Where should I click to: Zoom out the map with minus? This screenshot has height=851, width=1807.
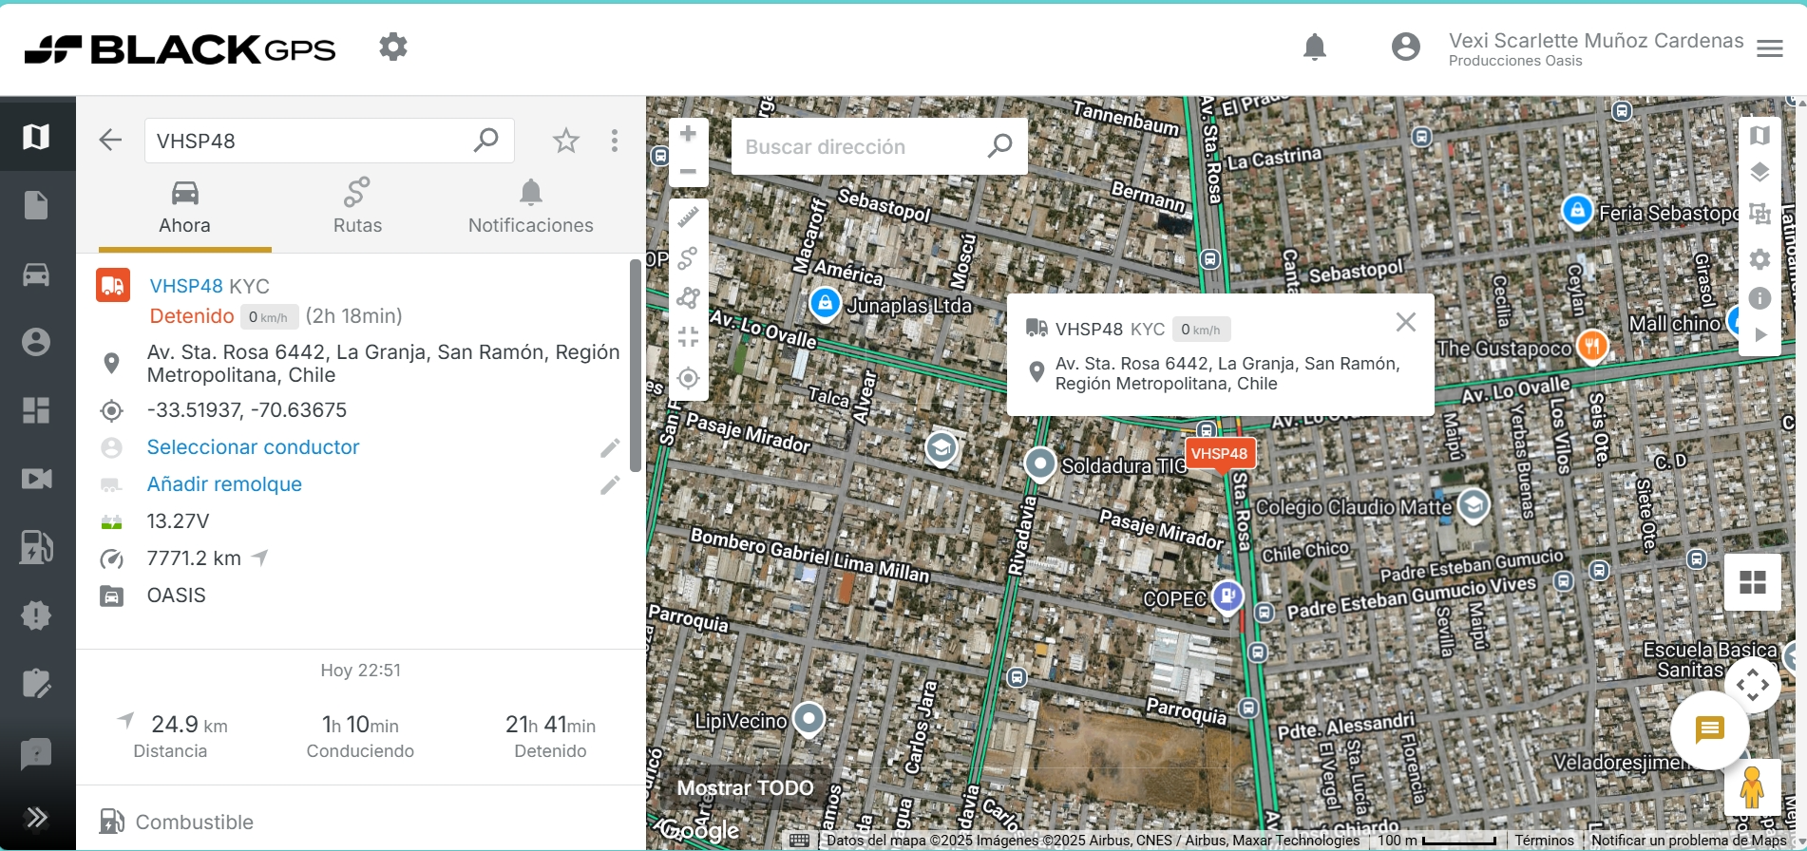pyautogui.click(x=689, y=172)
